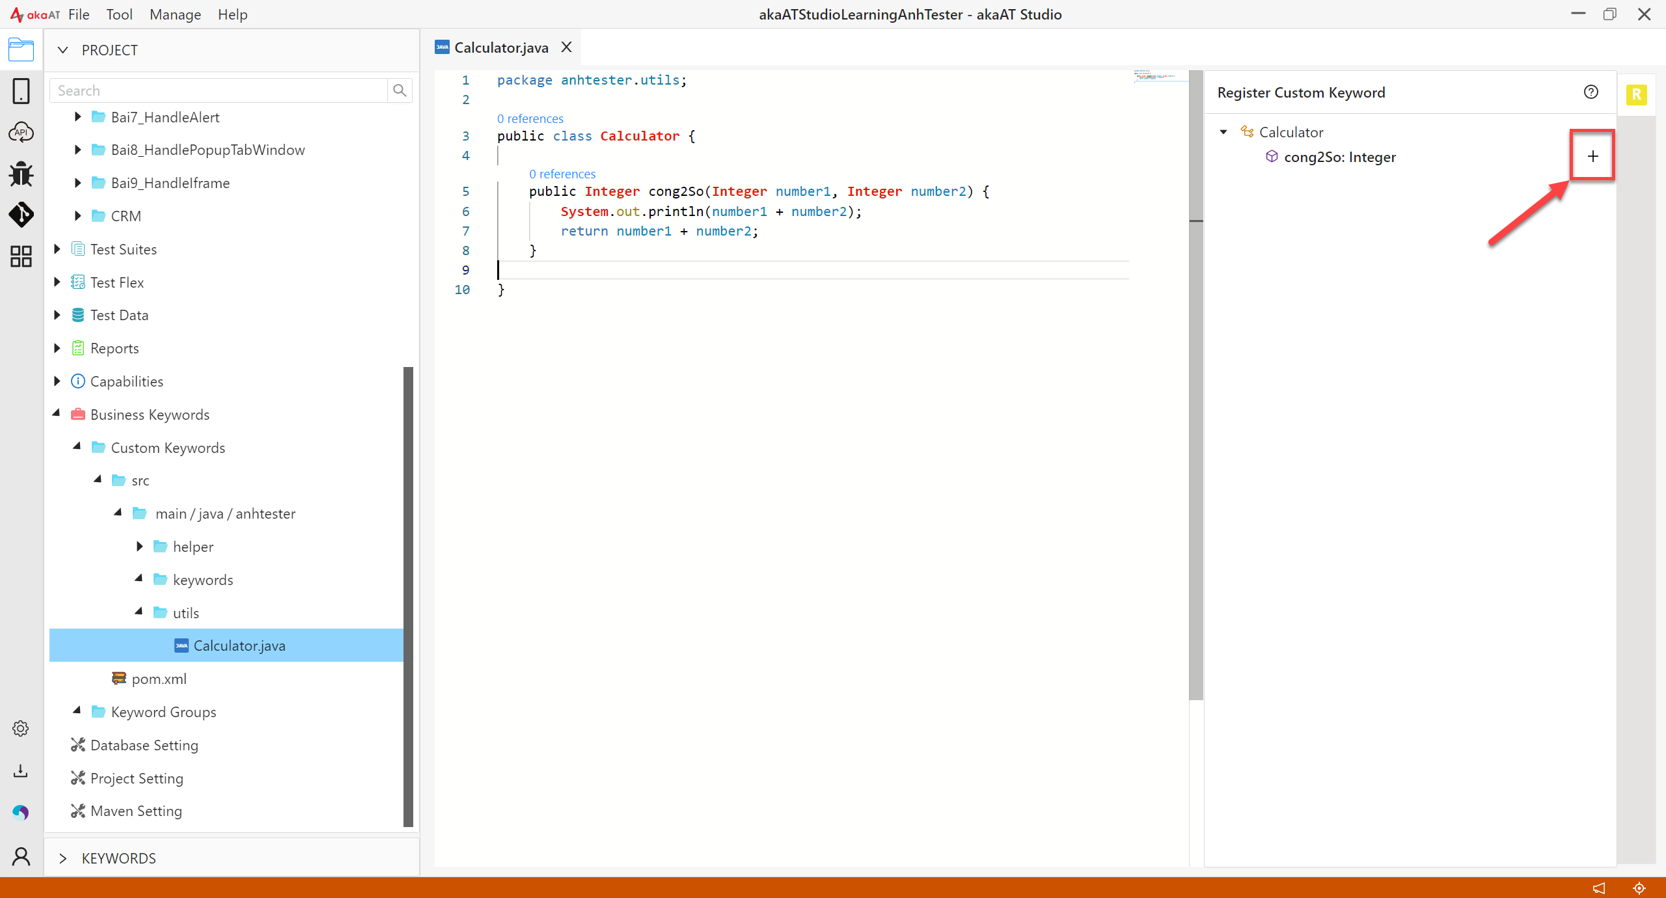This screenshot has width=1666, height=898.
Task: Click the project Search input field
Action: click(x=219, y=90)
